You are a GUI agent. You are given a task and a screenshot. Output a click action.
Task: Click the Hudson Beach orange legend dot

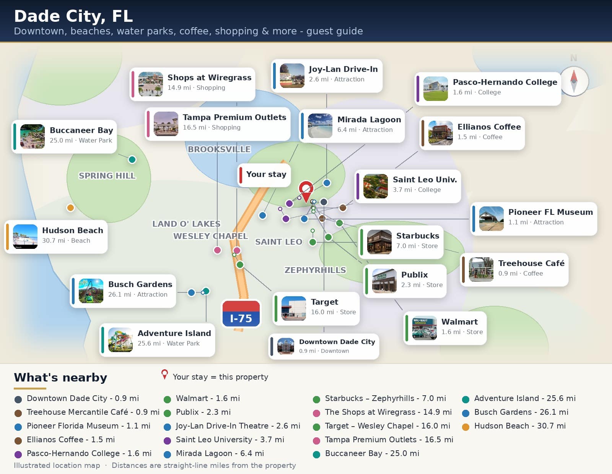466,427
